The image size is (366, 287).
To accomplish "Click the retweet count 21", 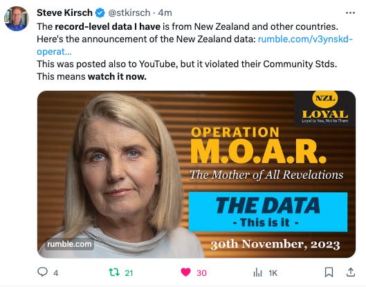I will point(129,273).
